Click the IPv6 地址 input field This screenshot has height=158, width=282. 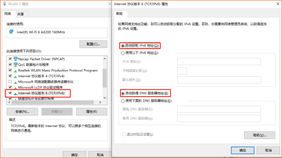[x=219, y=61]
